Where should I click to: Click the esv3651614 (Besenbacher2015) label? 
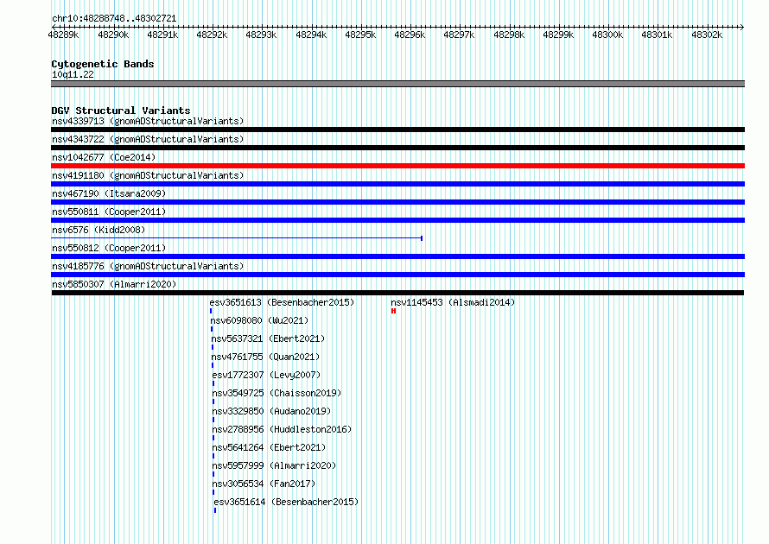(286, 502)
